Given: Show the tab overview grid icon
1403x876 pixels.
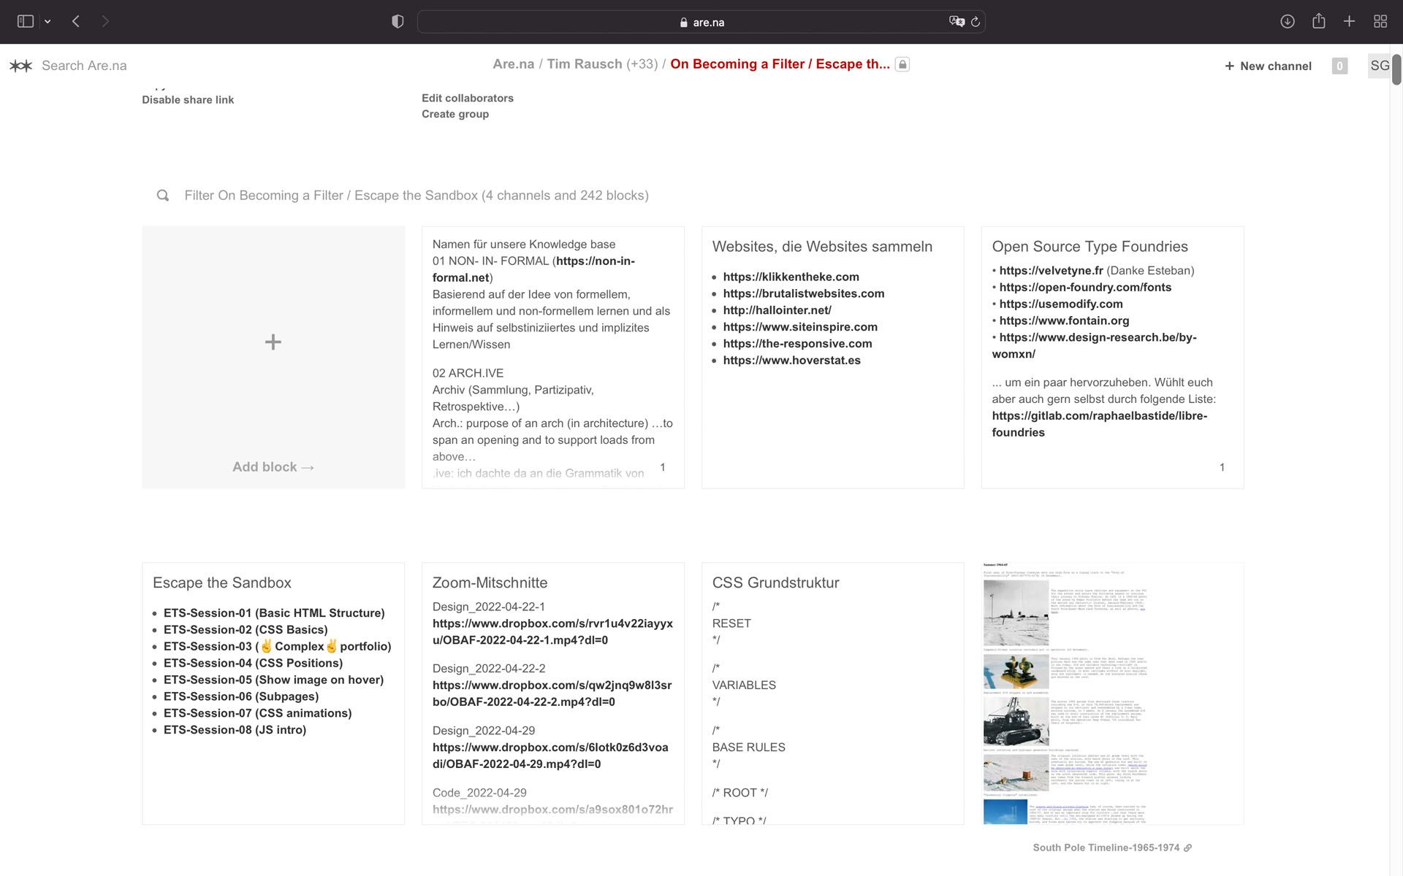Looking at the screenshot, I should click(1380, 21).
